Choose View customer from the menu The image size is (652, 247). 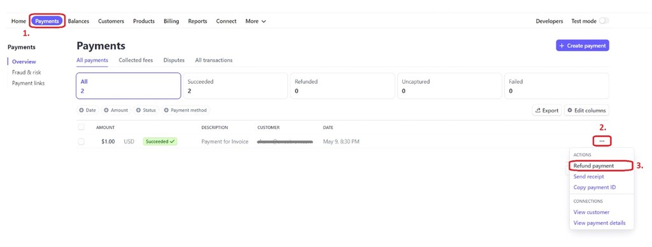(592, 212)
